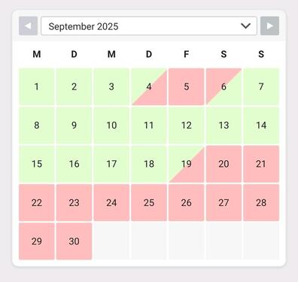Select available date 13
Screen dimensions: 298x282
point(223,126)
